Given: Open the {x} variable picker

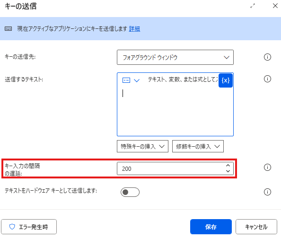Looking at the screenshot, I should pos(226,80).
